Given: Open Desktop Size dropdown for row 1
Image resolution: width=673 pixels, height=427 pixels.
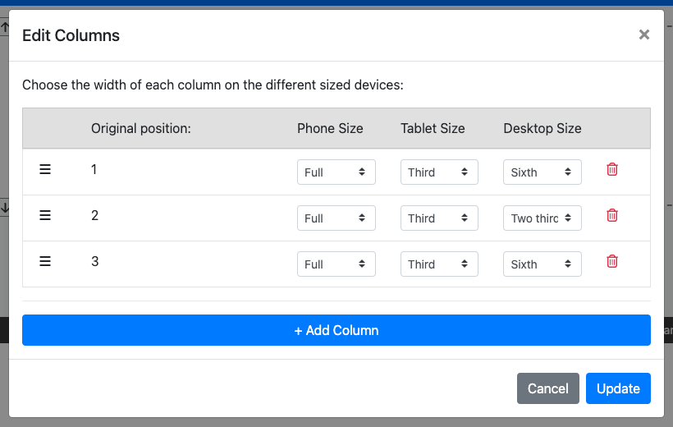Looking at the screenshot, I should 542,172.
